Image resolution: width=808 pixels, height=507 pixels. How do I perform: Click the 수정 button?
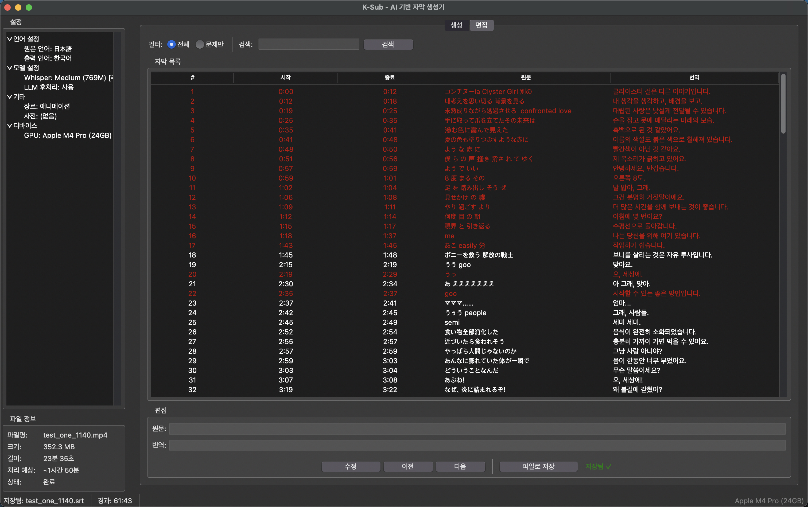pos(351,466)
